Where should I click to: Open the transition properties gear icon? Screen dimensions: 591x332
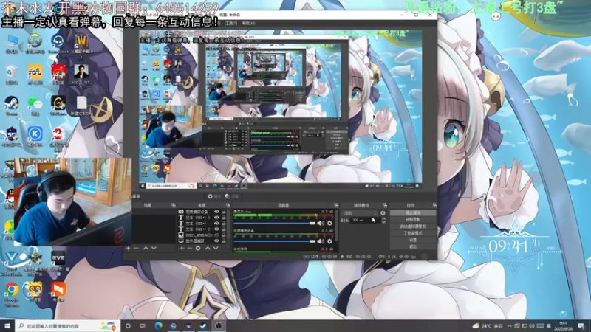(383, 213)
